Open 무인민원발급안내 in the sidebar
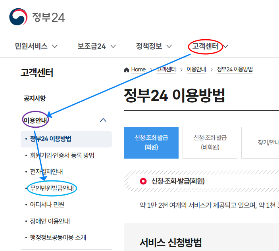 [52, 188]
